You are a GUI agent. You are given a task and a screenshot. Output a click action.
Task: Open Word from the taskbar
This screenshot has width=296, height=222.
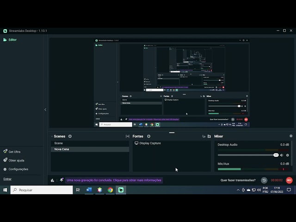pyautogui.click(x=89, y=190)
